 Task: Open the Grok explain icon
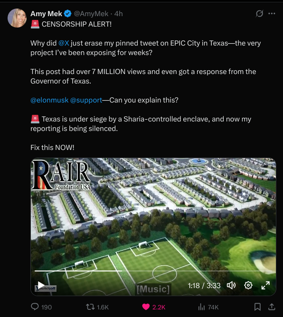pyautogui.click(x=259, y=14)
